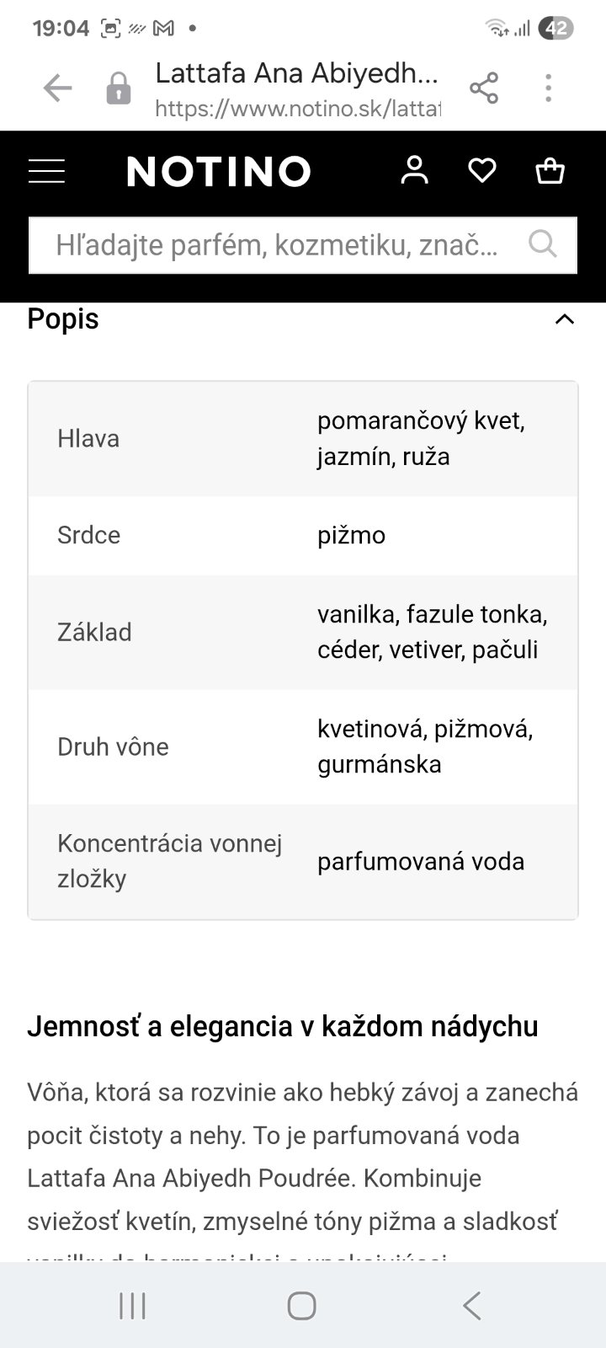View site security lock info

click(x=119, y=88)
